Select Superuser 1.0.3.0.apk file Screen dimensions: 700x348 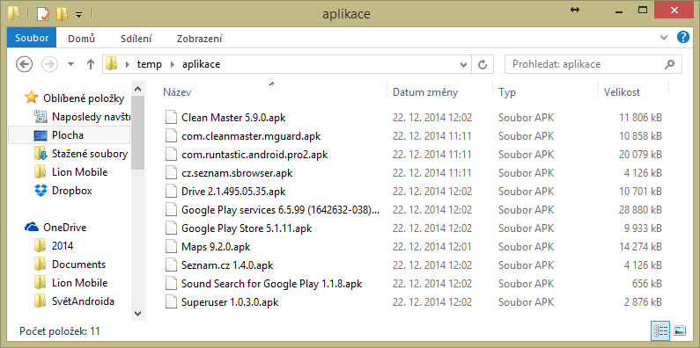(x=230, y=301)
